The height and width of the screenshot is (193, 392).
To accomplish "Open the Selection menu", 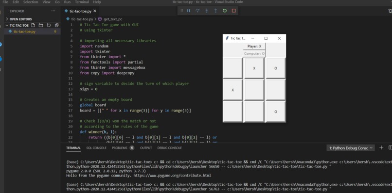I will [x=30, y=2].
